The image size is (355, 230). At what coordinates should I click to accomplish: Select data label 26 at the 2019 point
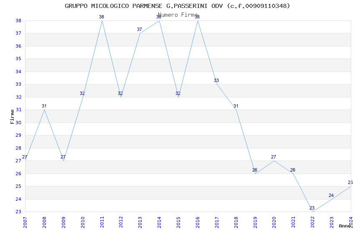point(255,170)
